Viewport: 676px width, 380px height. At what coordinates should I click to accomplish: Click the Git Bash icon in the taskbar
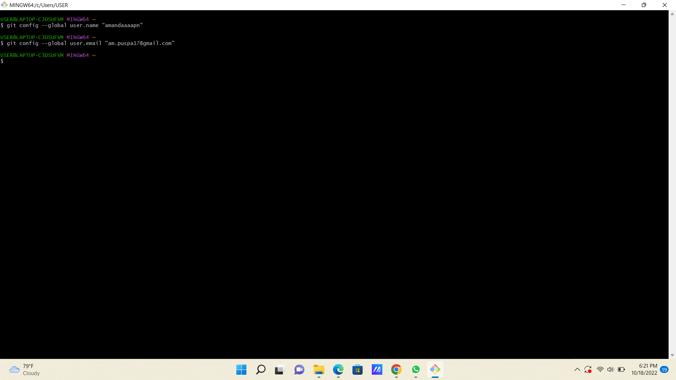coord(435,369)
